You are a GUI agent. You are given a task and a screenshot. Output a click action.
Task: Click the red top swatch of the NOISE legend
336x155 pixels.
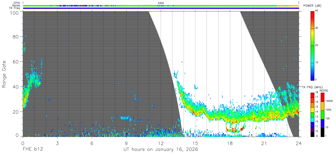(x=322, y=97)
